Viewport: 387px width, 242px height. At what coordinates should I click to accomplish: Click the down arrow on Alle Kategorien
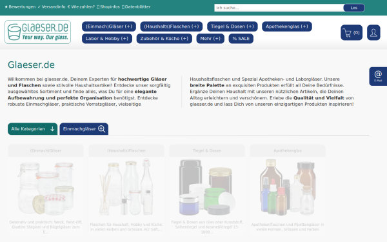[52, 128]
